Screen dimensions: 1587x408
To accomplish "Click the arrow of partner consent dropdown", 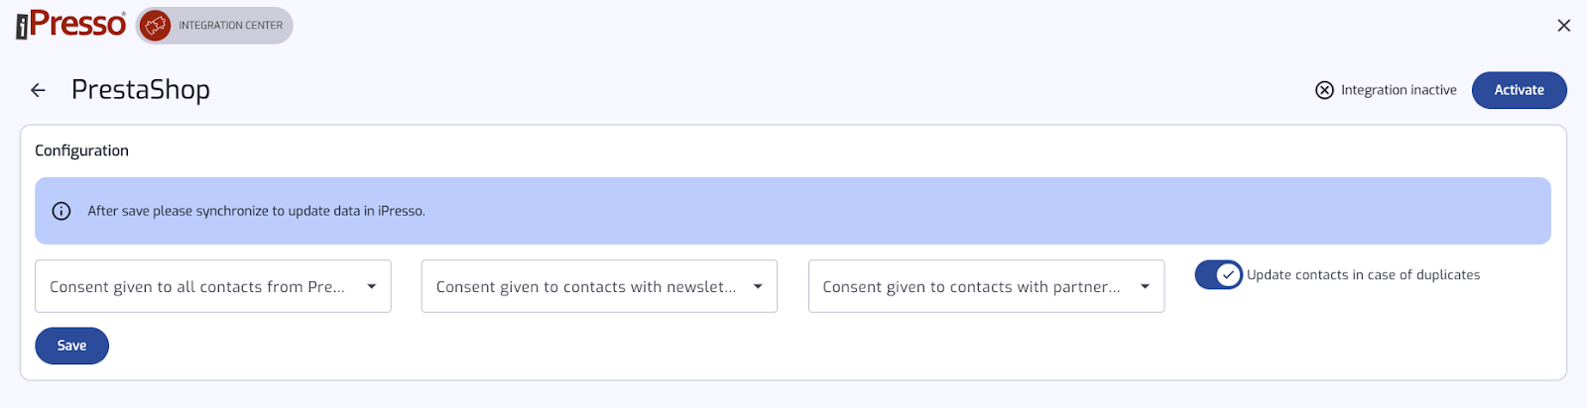I will coord(1145,286).
